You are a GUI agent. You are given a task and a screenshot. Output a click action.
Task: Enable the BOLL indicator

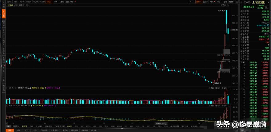point(88,126)
